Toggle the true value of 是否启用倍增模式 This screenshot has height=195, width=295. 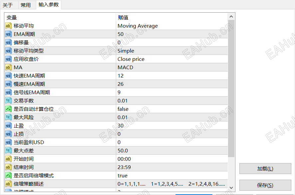tap(172, 175)
